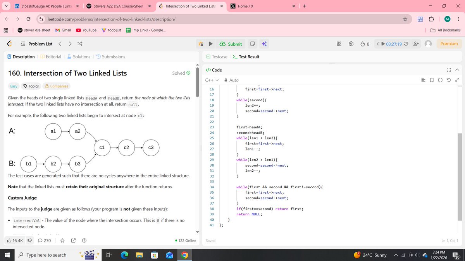This screenshot has height=261, width=465.
Task: Open the 270 comments
Action: point(44,241)
